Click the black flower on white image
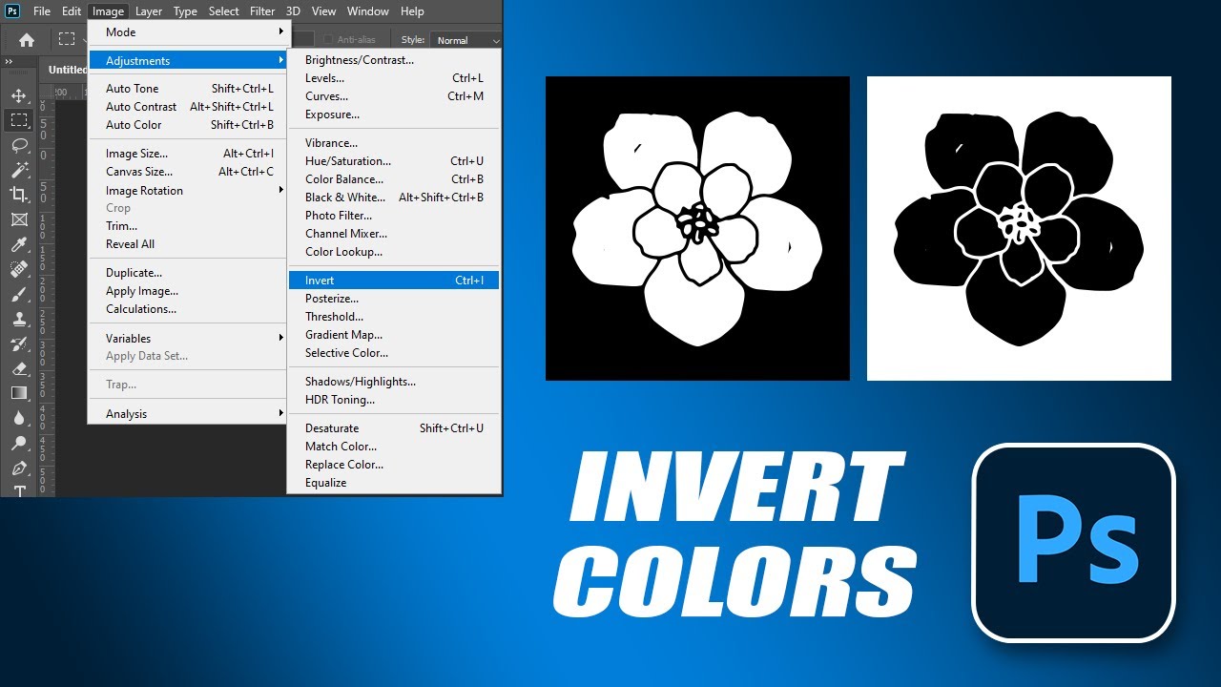1221x687 pixels. point(1019,228)
